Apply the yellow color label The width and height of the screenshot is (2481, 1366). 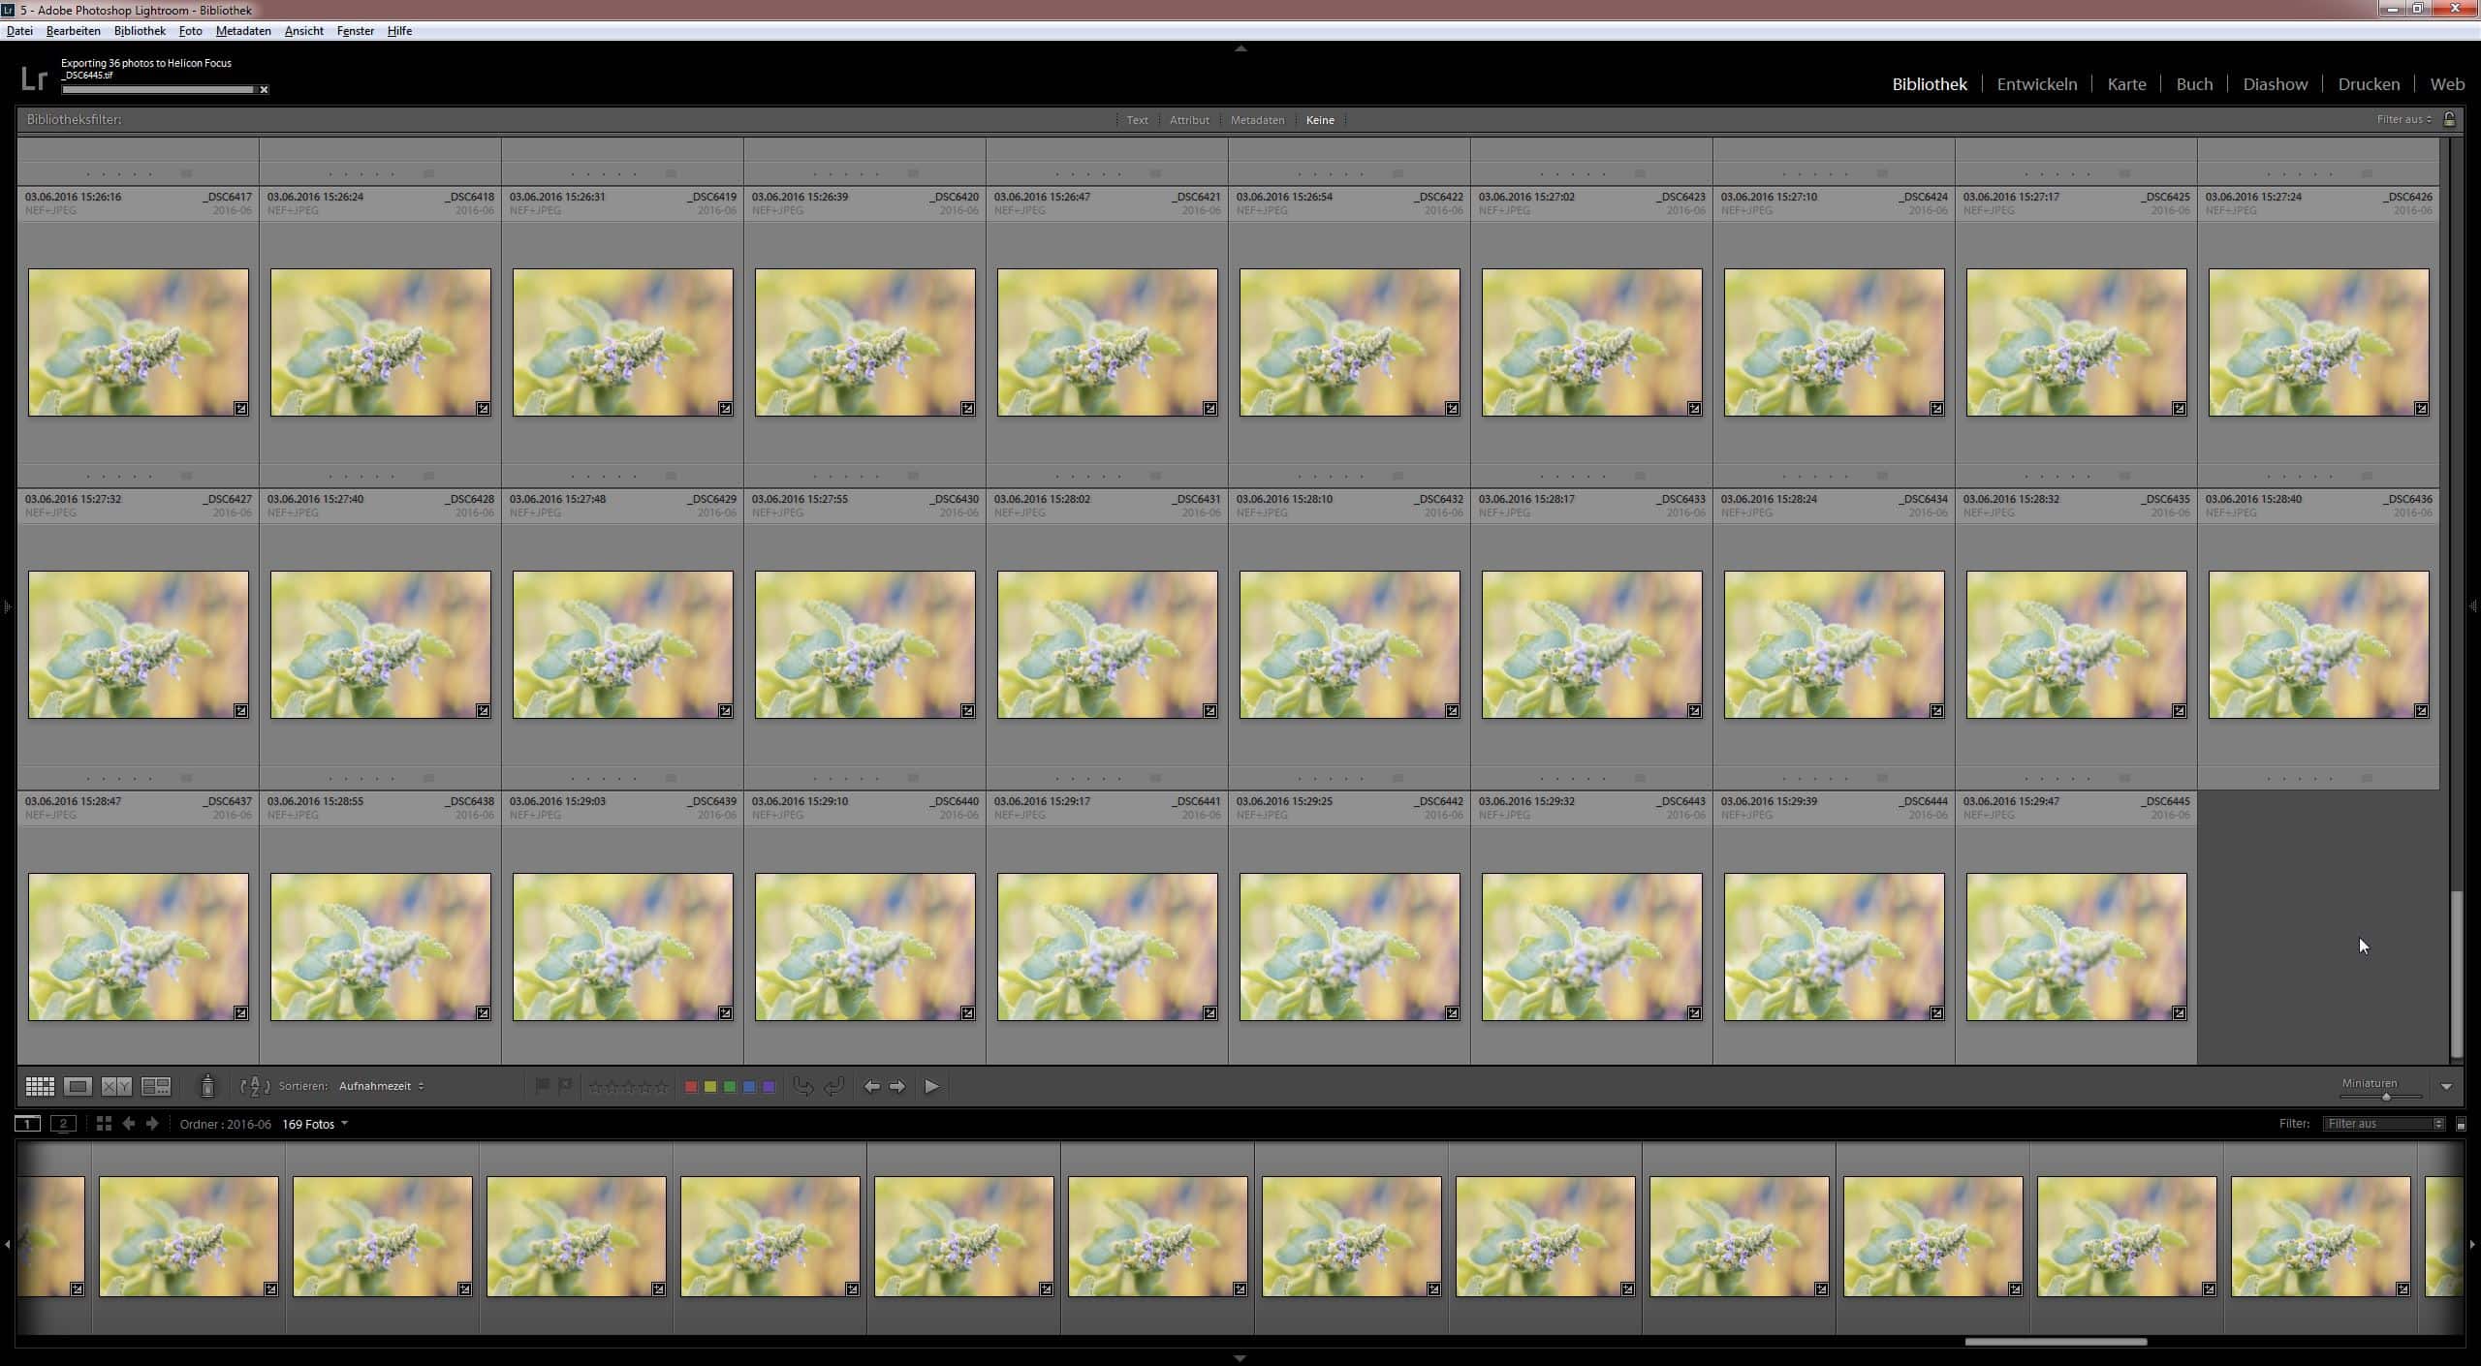click(710, 1087)
